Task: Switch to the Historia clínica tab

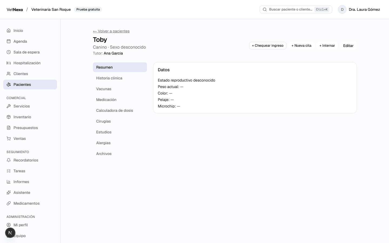Action: [120, 78]
